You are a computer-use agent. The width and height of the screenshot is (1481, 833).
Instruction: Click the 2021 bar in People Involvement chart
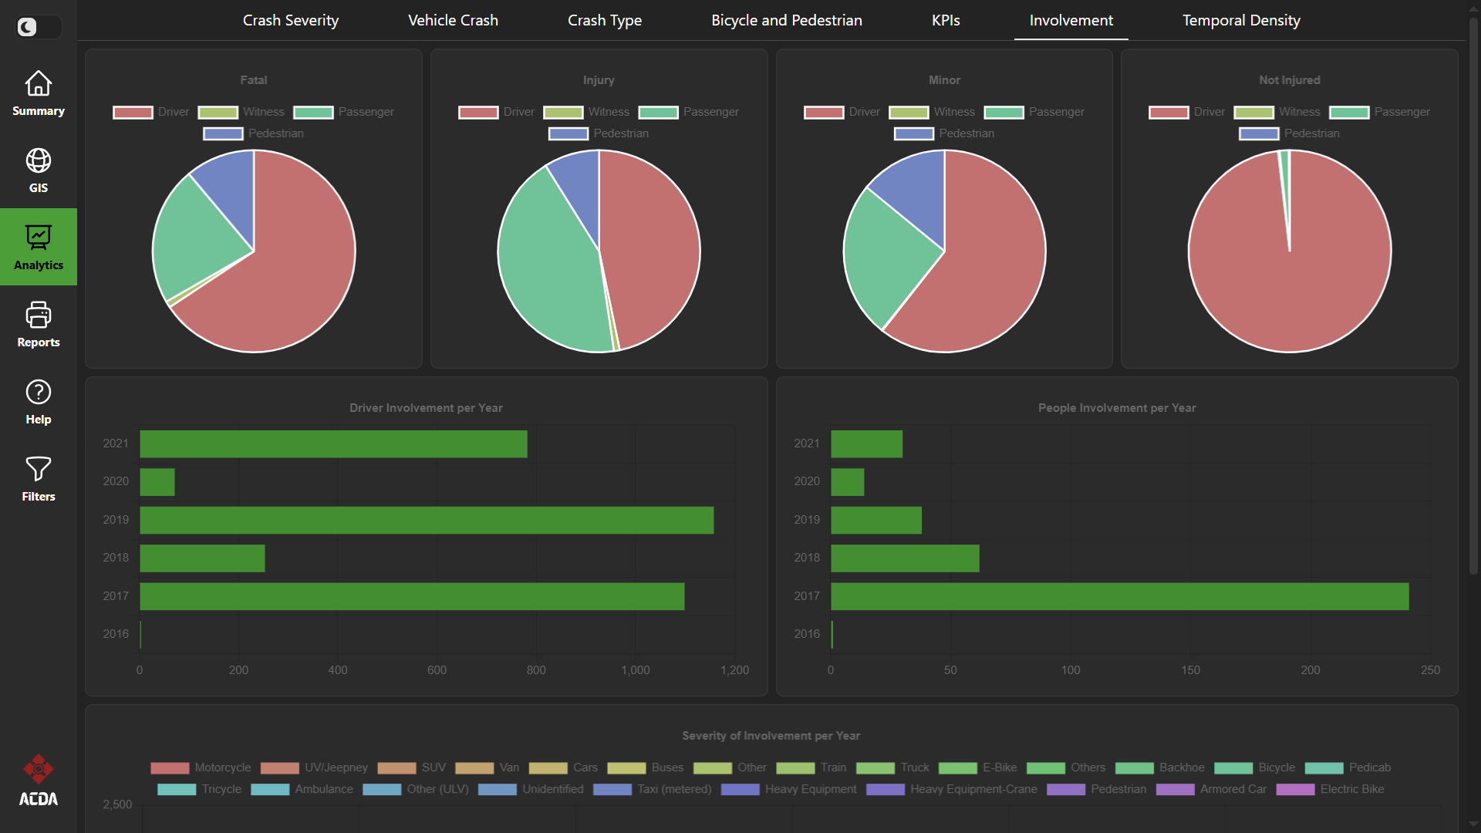point(866,444)
